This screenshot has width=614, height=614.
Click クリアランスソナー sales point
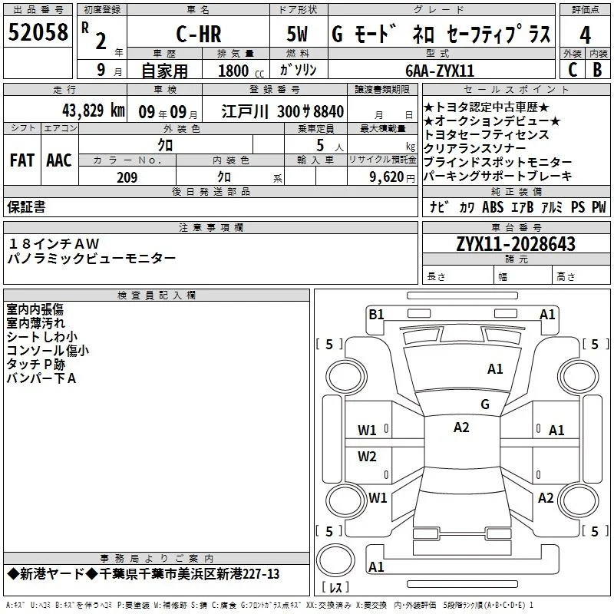pos(474,148)
